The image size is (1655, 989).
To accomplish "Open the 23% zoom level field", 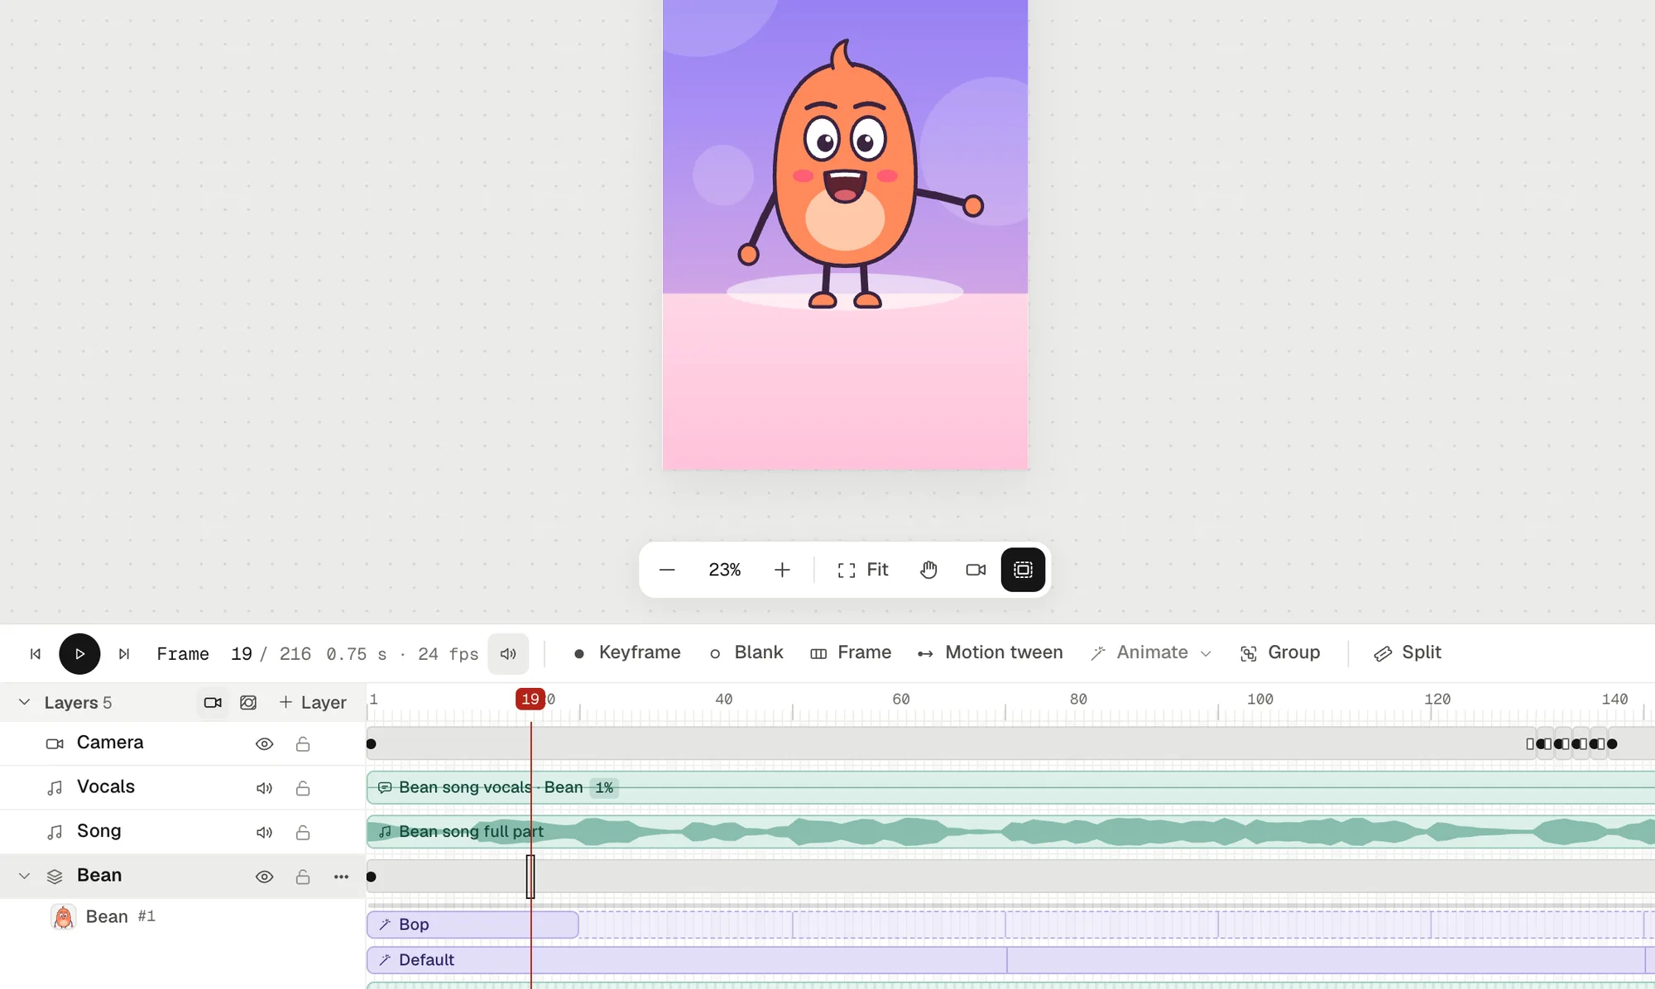I will click(725, 570).
